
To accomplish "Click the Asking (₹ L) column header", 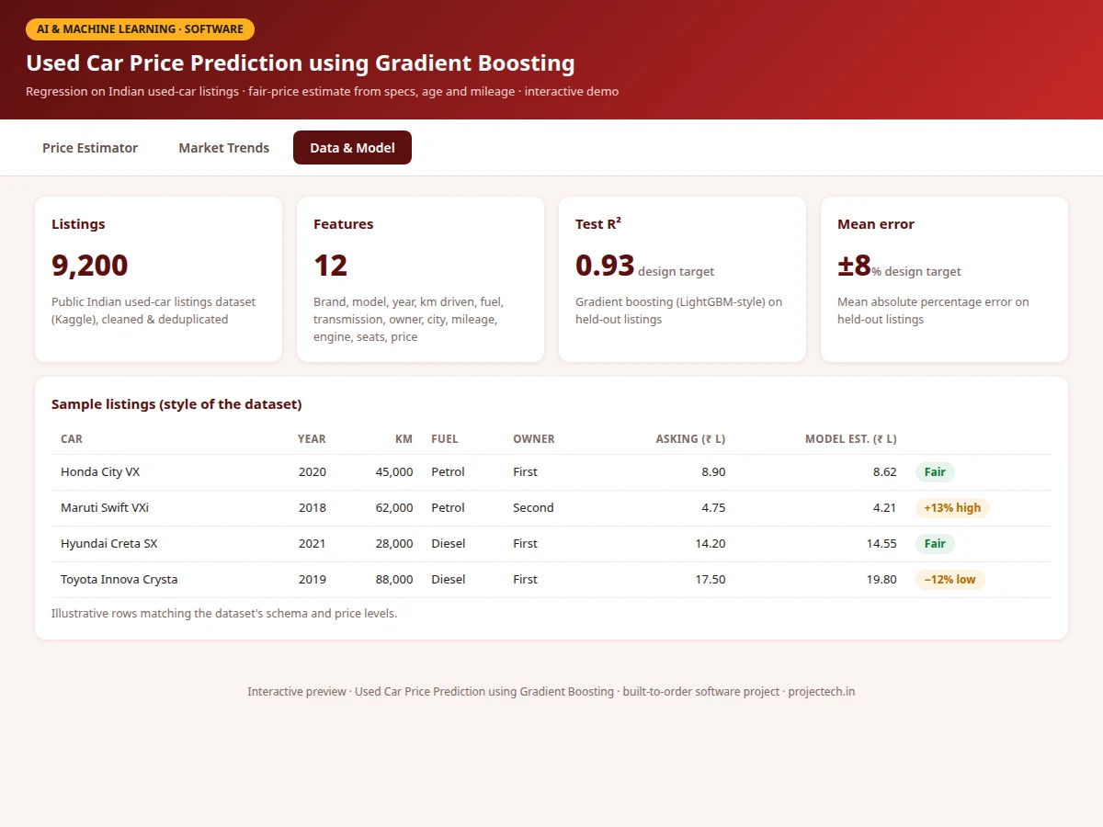I will coord(690,439).
